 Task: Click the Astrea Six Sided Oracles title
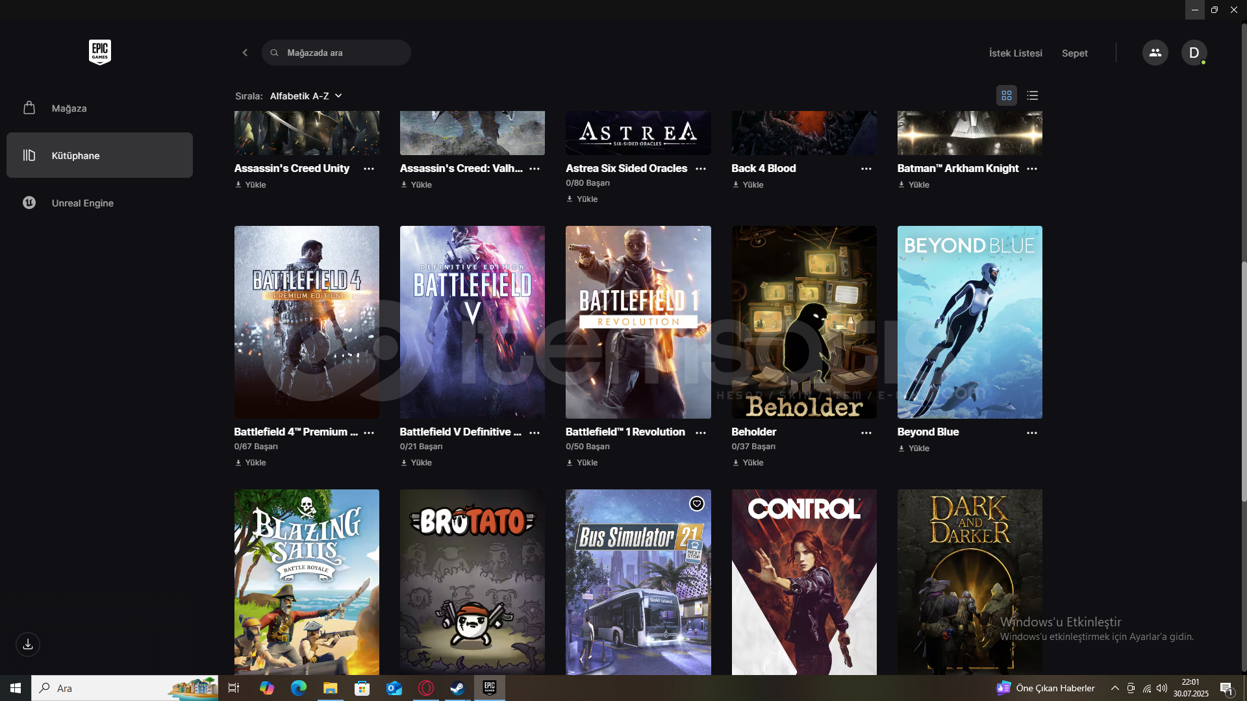click(x=626, y=168)
